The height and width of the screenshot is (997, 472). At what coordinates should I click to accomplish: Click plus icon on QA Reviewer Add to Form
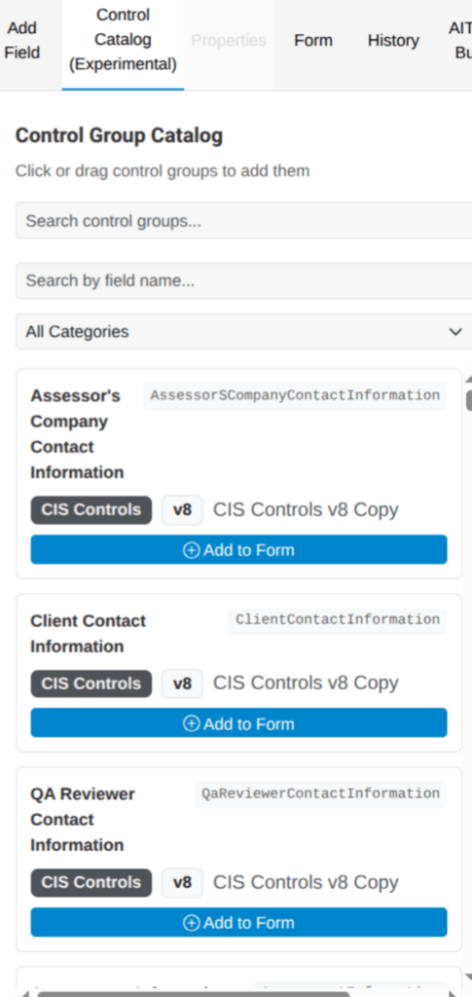[191, 923]
